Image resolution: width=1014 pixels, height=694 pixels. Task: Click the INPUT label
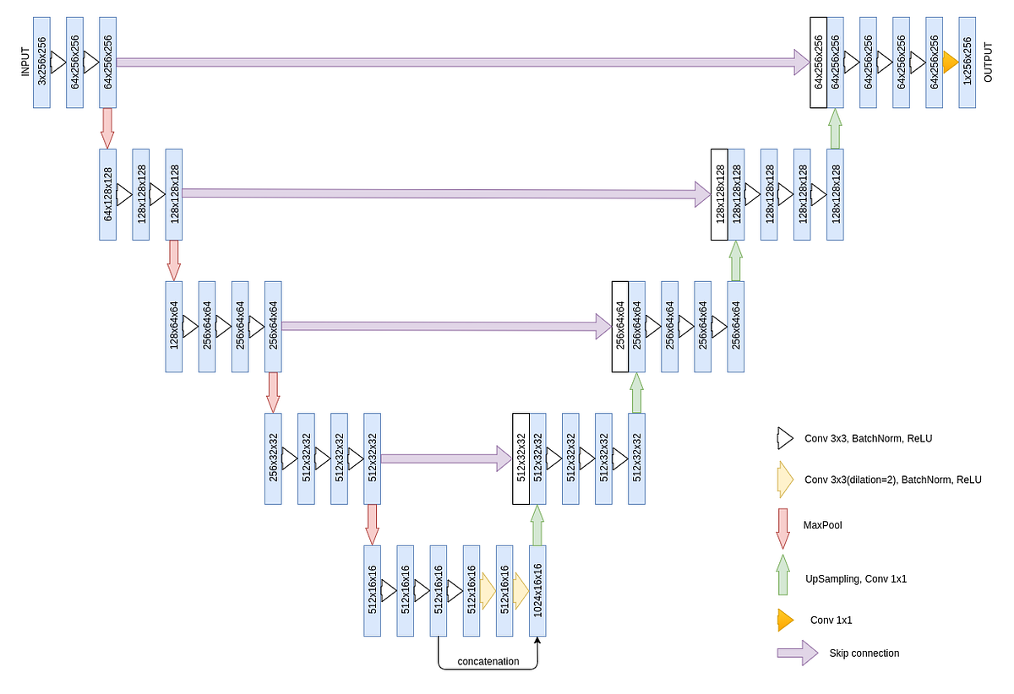click(x=25, y=62)
